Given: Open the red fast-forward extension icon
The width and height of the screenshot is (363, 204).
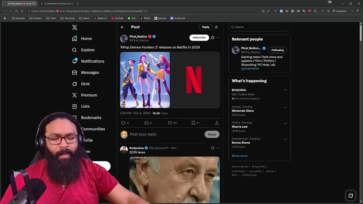Looking at the screenshot, I should [x=309, y=11].
